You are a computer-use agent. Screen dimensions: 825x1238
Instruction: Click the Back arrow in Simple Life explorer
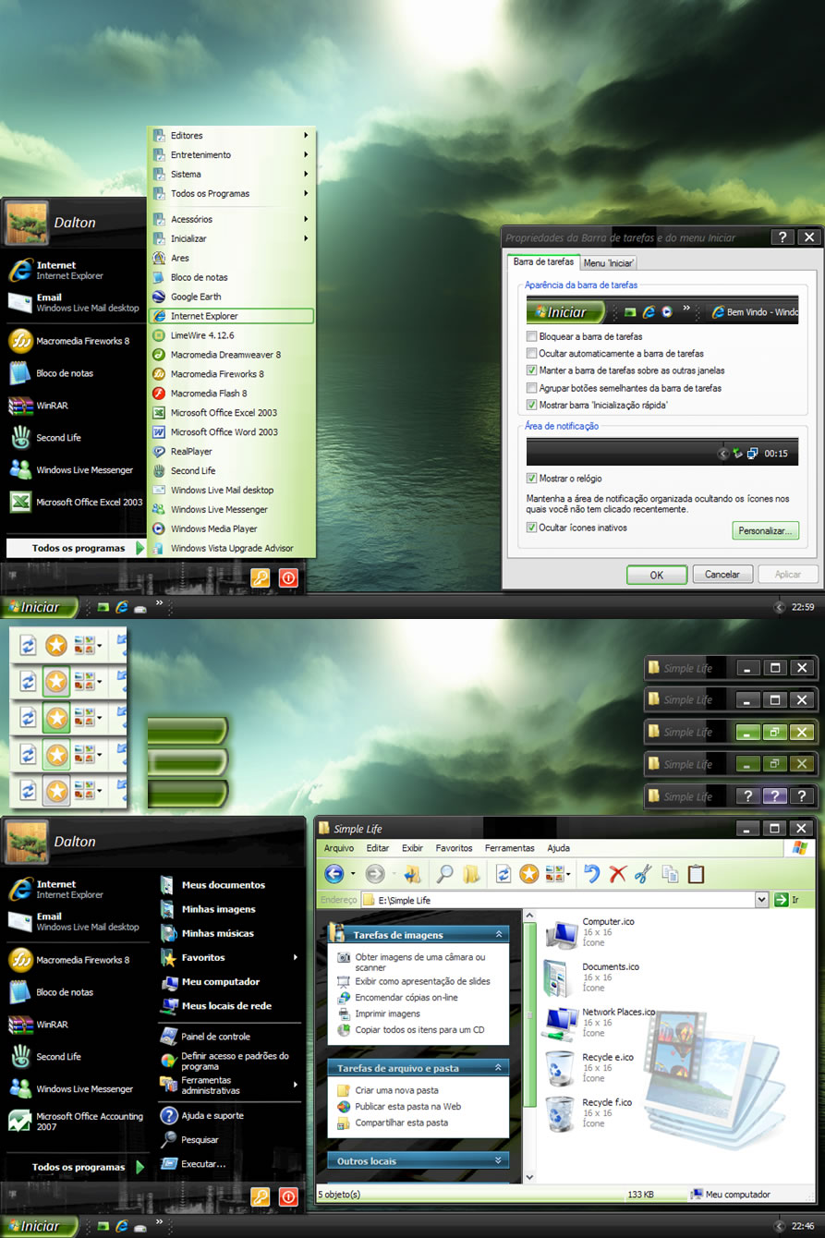pyautogui.click(x=334, y=873)
